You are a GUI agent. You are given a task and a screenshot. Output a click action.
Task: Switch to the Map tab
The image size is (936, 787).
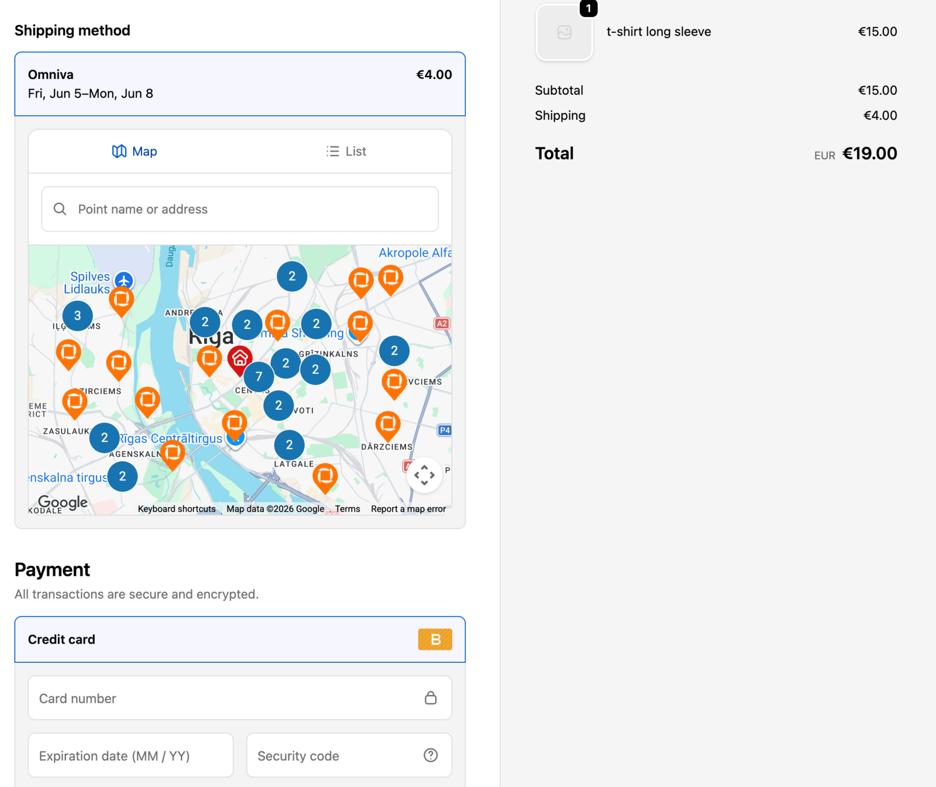pos(134,152)
